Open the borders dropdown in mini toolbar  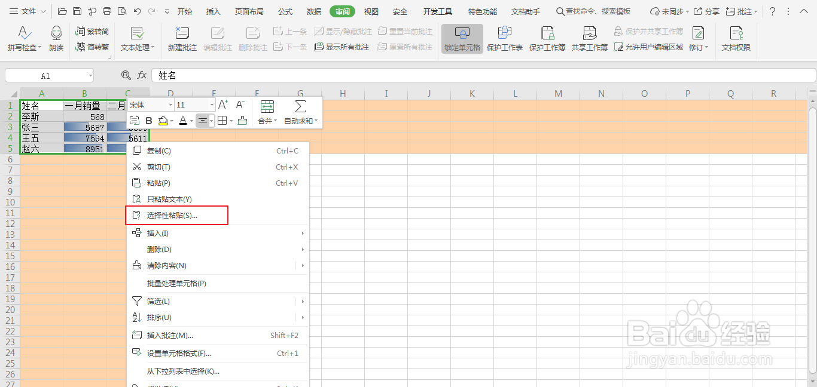coord(230,121)
